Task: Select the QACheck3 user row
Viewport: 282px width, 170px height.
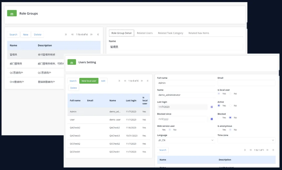Action: coord(109,136)
